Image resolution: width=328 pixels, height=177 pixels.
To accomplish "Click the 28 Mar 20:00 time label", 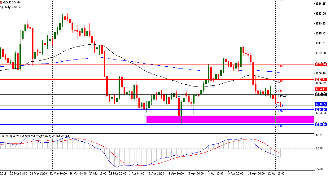I will point(118,174).
